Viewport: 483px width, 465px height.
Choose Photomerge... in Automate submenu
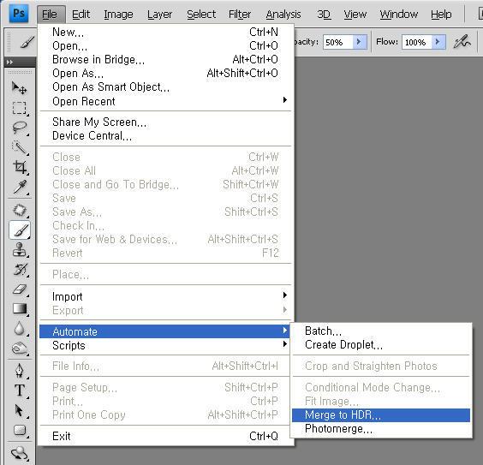[381, 429]
